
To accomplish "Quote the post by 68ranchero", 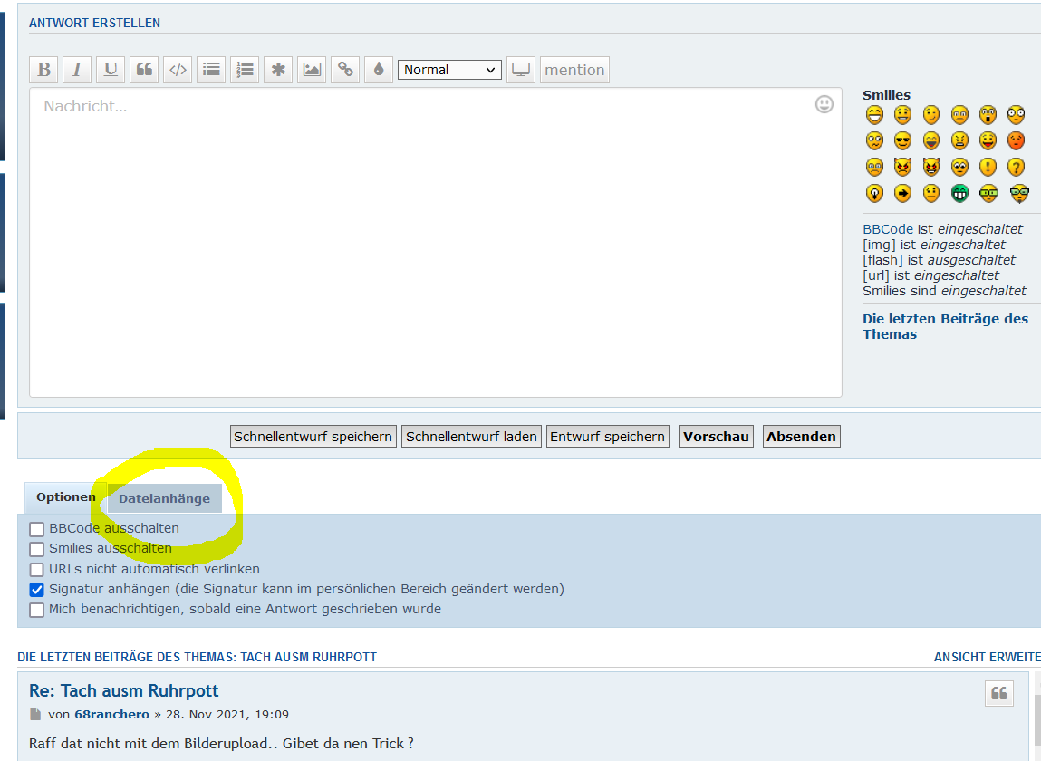I will [x=999, y=693].
